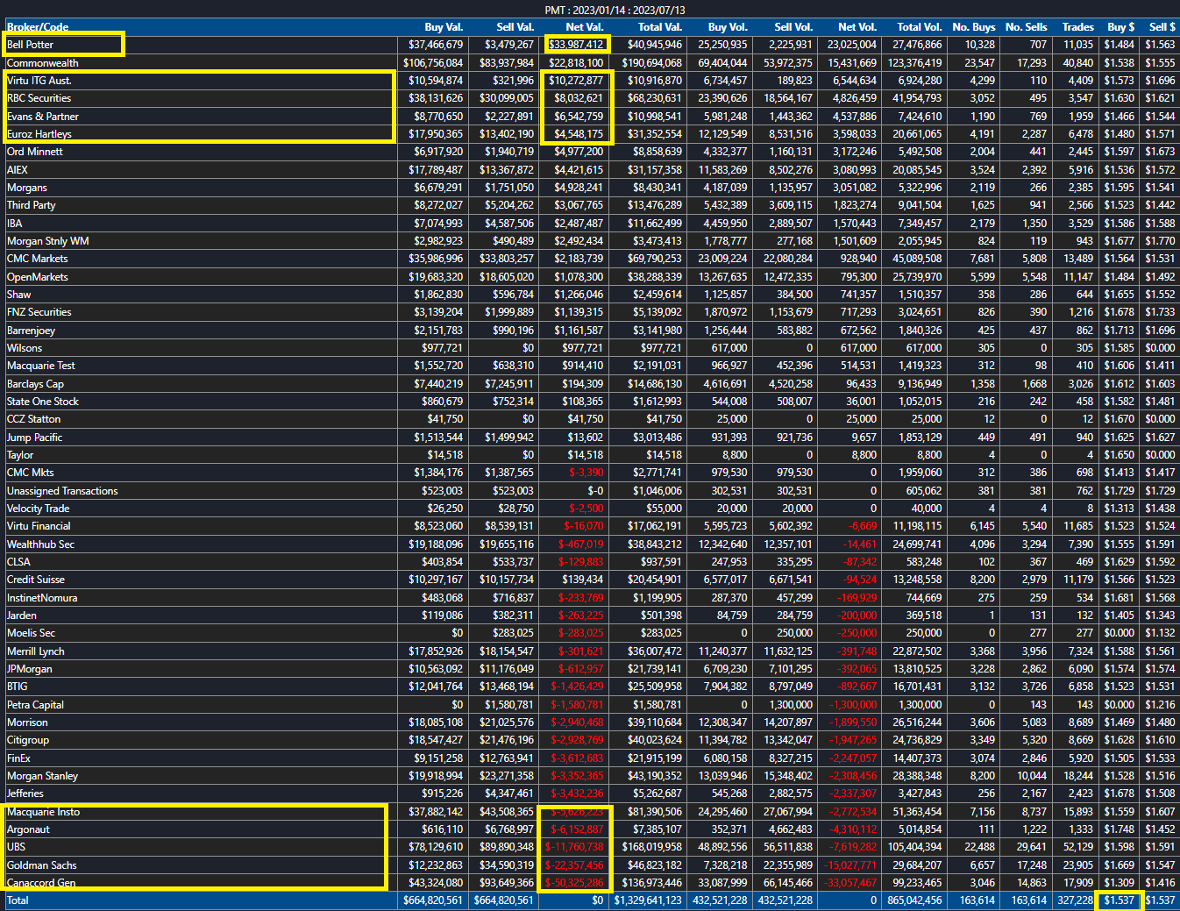Click the Total row Buy $ value $1.537
Image resolution: width=1180 pixels, height=911 pixels.
pos(1120,900)
